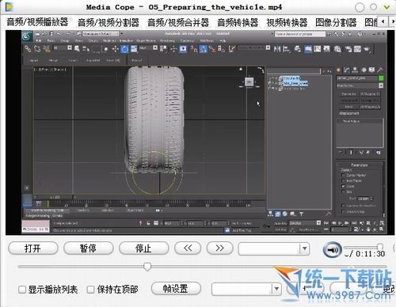396x307 pixels.
Task: Open Render Setup icon in video toolbar
Action: (348, 49)
